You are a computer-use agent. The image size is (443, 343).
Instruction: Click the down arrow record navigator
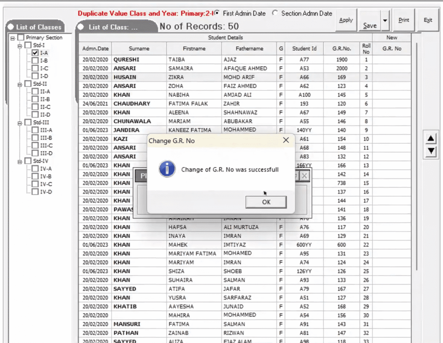(x=430, y=151)
